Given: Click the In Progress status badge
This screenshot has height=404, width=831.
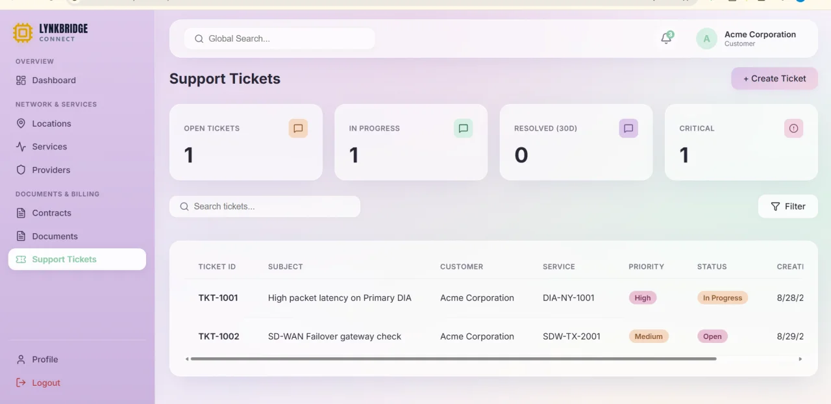Looking at the screenshot, I should [723, 298].
